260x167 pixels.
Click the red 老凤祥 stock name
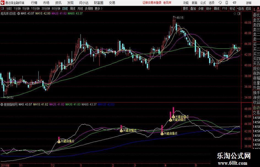tap(167, 3)
